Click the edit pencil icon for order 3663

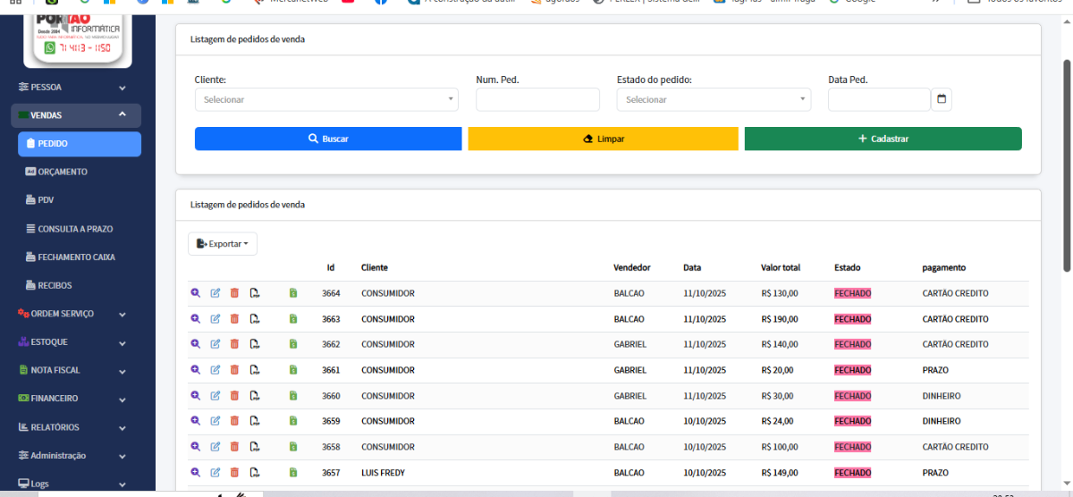[x=215, y=319]
